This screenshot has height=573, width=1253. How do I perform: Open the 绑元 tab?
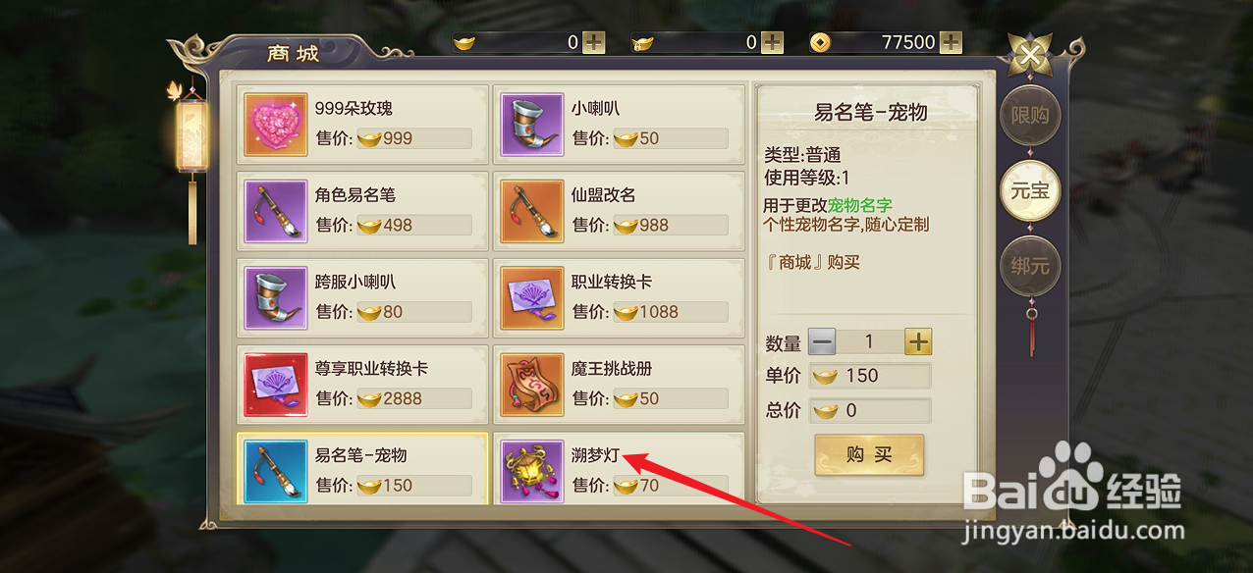point(1030,266)
